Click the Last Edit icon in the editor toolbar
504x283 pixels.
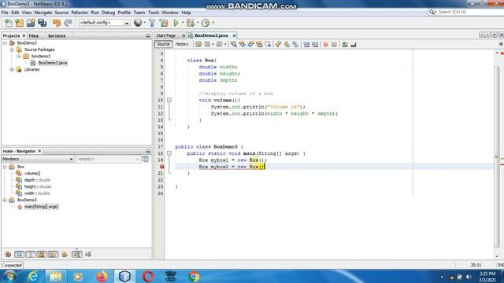click(x=198, y=44)
